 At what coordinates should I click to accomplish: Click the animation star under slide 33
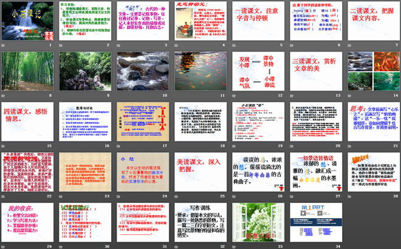[234, 247]
